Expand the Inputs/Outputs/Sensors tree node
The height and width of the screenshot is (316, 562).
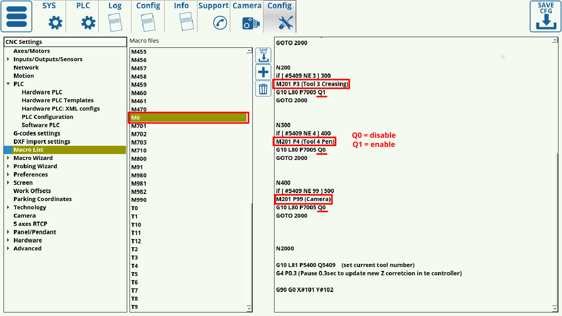8,59
